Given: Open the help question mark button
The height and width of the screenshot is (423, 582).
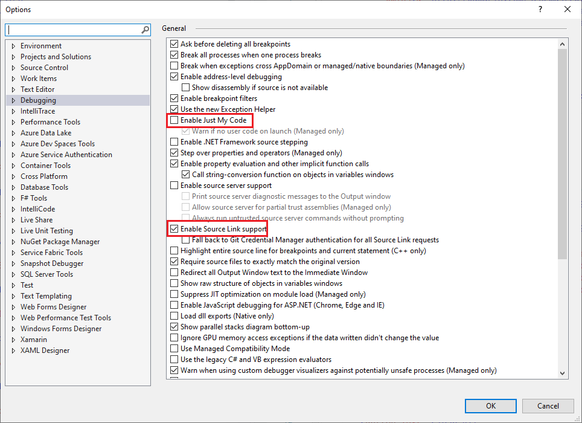Looking at the screenshot, I should [x=540, y=9].
